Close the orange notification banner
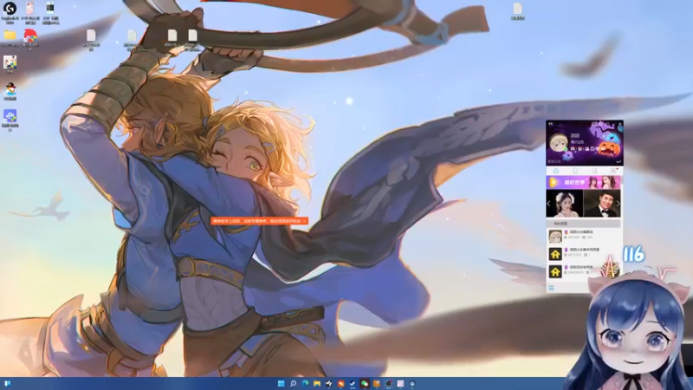The width and height of the screenshot is (693, 390). pos(305,221)
